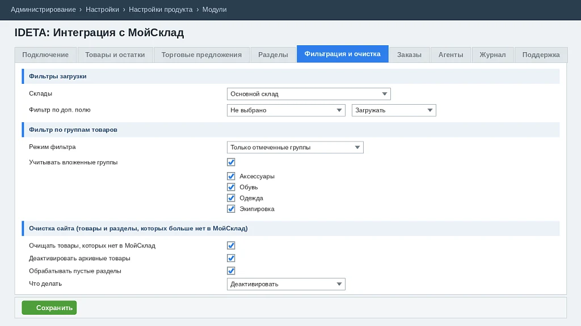Expand the Режим фильтра dropdown
This screenshot has height=326, width=581.
(295, 147)
